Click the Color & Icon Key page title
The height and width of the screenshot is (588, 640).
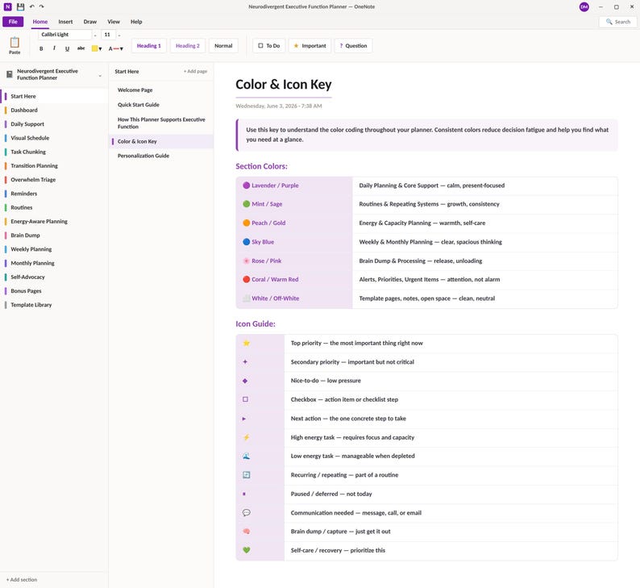pyautogui.click(x=283, y=85)
